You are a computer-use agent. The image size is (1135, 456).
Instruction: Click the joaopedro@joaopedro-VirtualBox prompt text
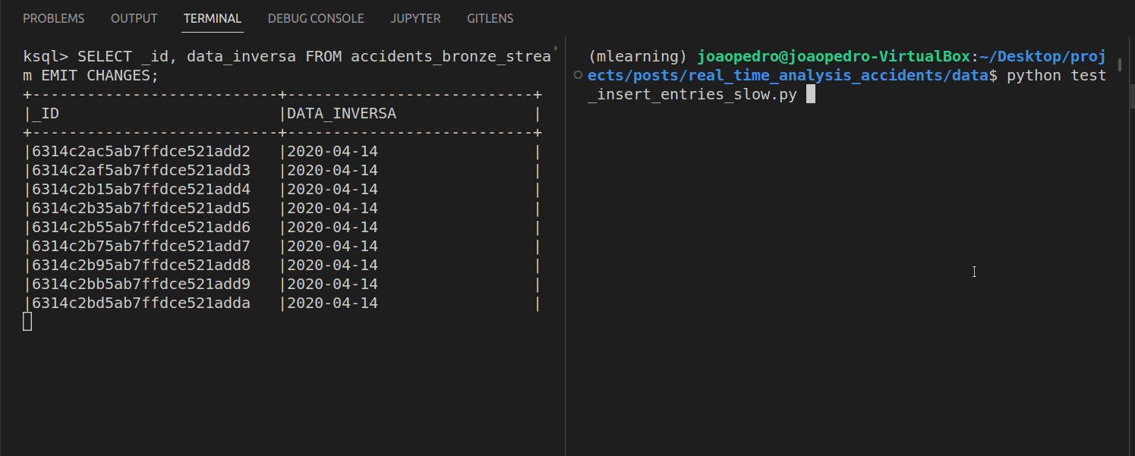834,56
